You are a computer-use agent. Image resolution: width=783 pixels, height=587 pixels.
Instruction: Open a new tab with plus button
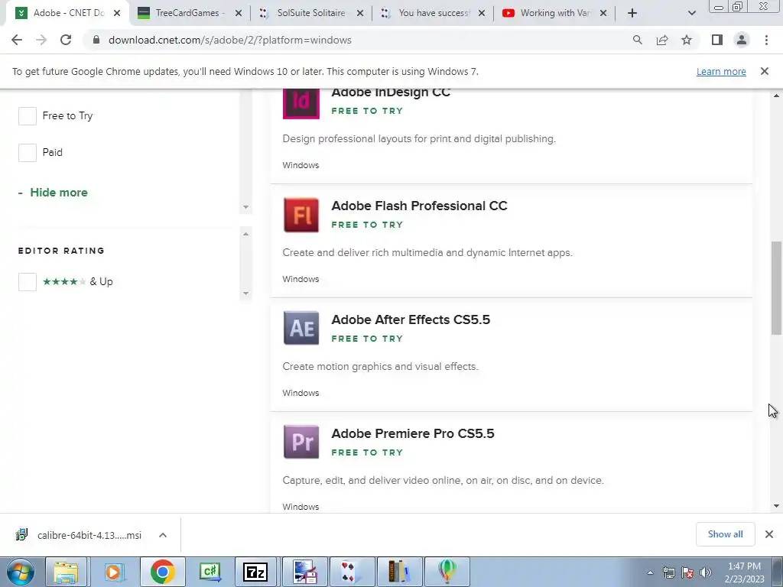click(632, 13)
